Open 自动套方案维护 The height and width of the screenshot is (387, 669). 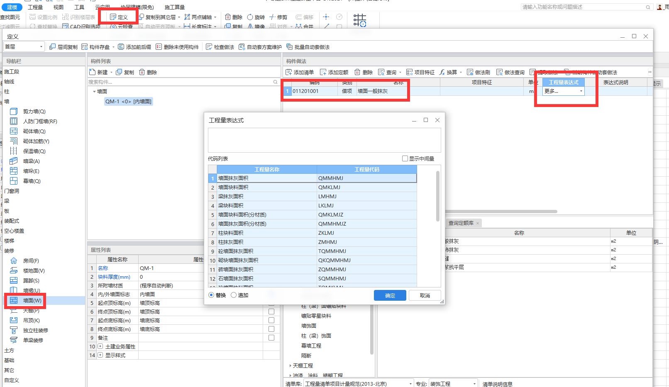(x=260, y=47)
